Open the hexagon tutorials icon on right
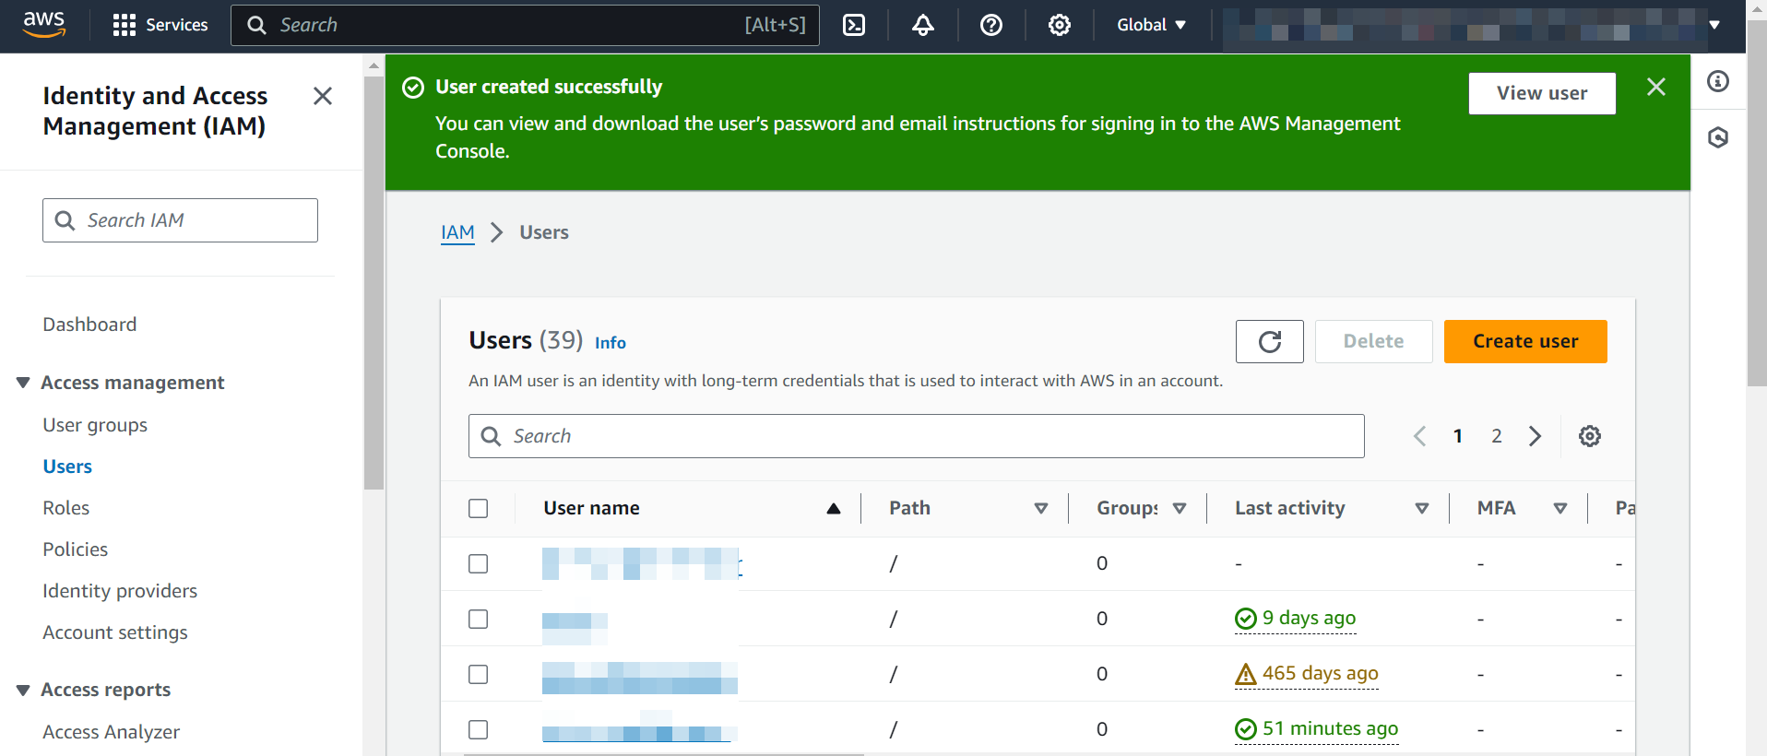This screenshot has height=756, width=1767. pos(1718,137)
